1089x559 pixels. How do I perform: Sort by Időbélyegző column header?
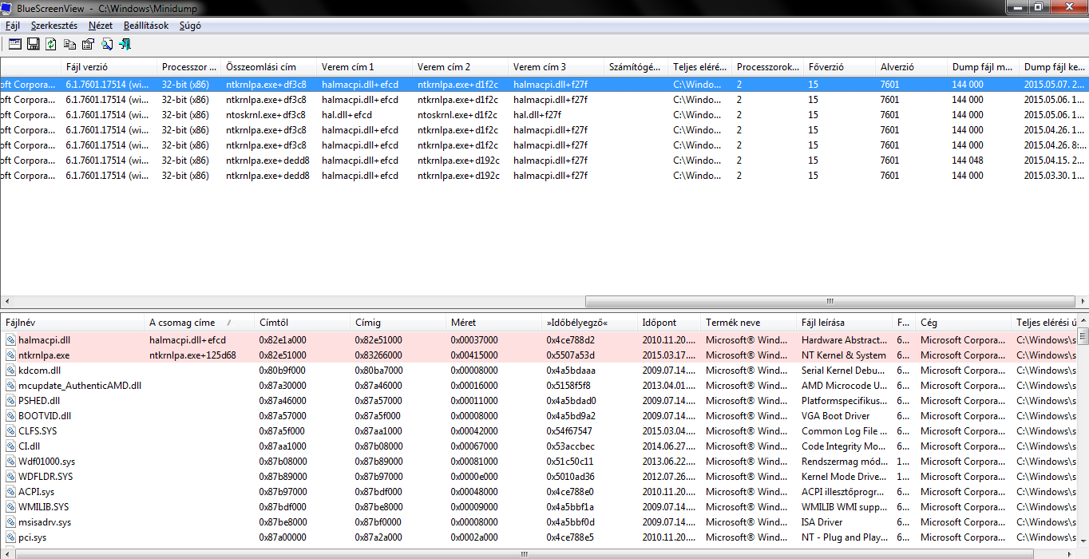pyautogui.click(x=590, y=323)
